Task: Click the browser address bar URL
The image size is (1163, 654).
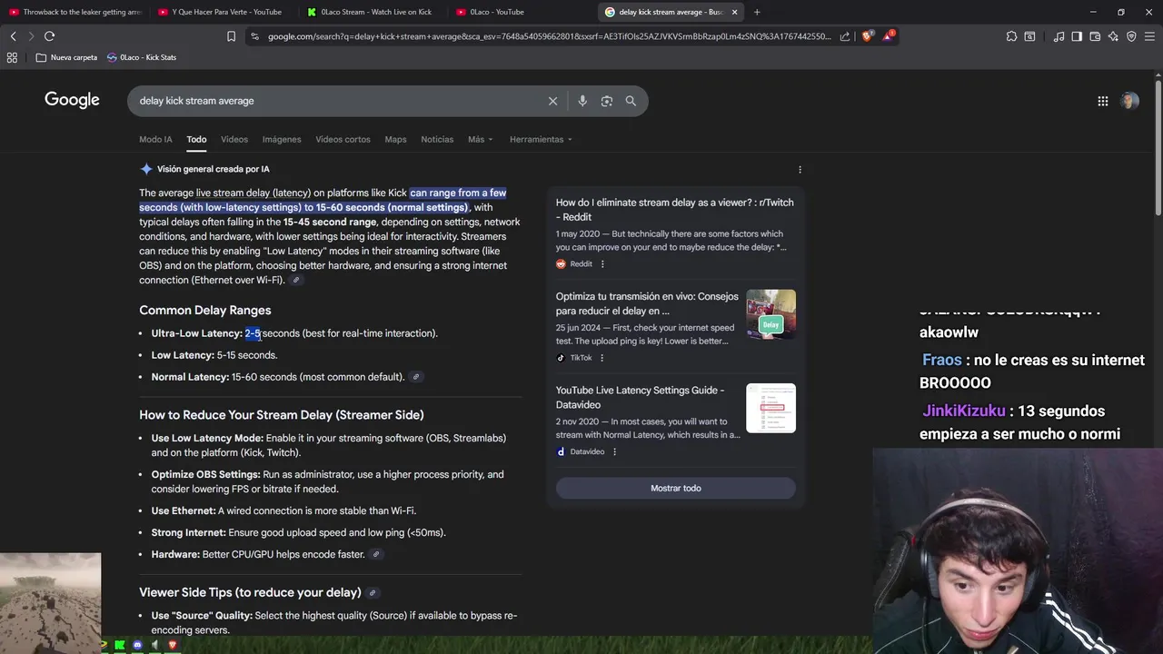Action: pyautogui.click(x=549, y=36)
